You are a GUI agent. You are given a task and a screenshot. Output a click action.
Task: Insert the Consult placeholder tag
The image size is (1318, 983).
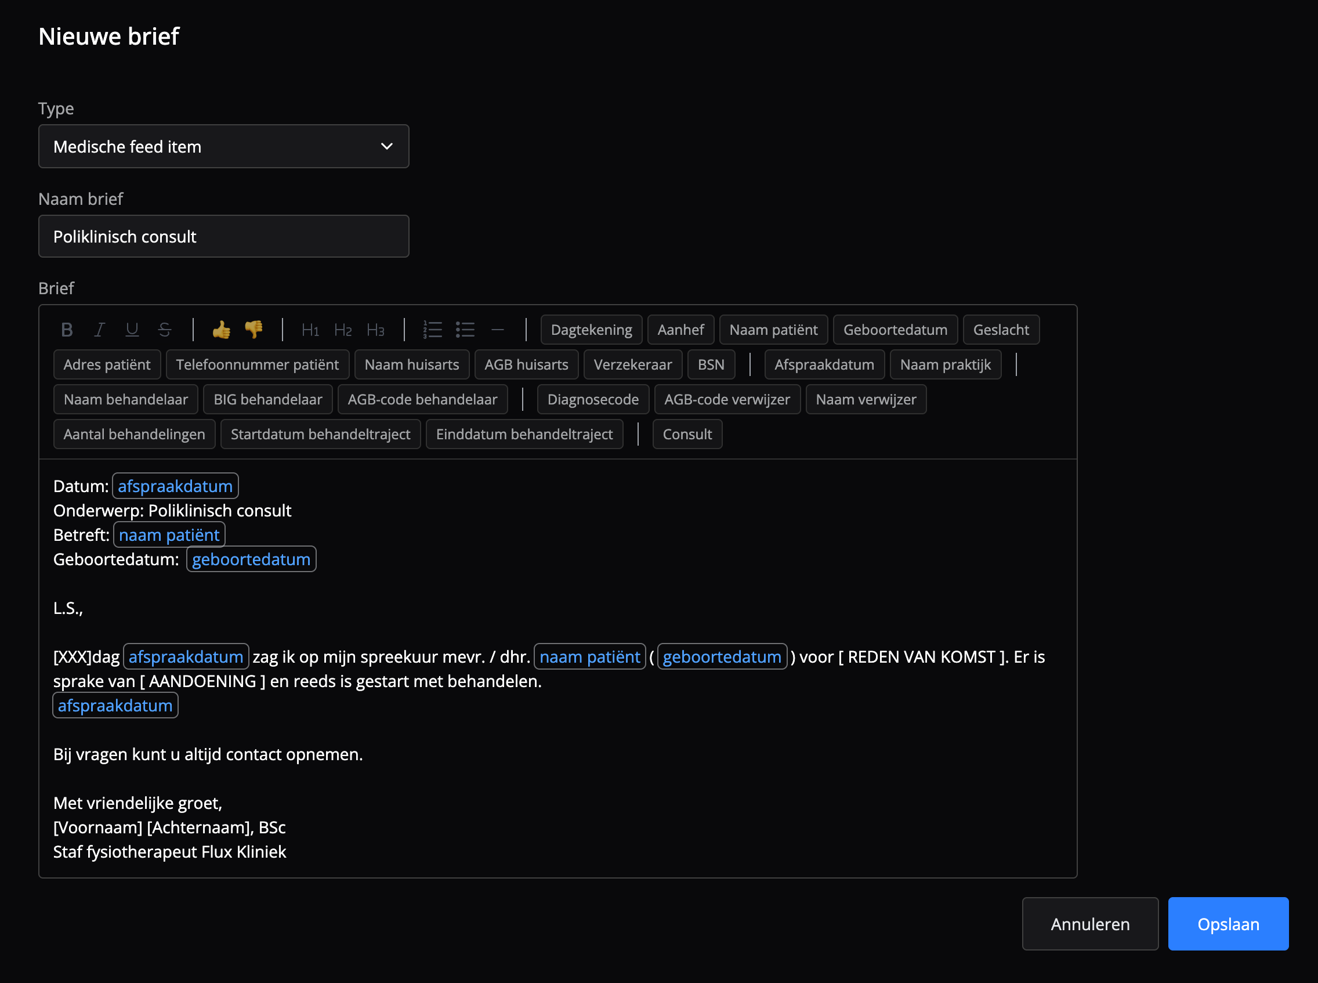click(687, 435)
